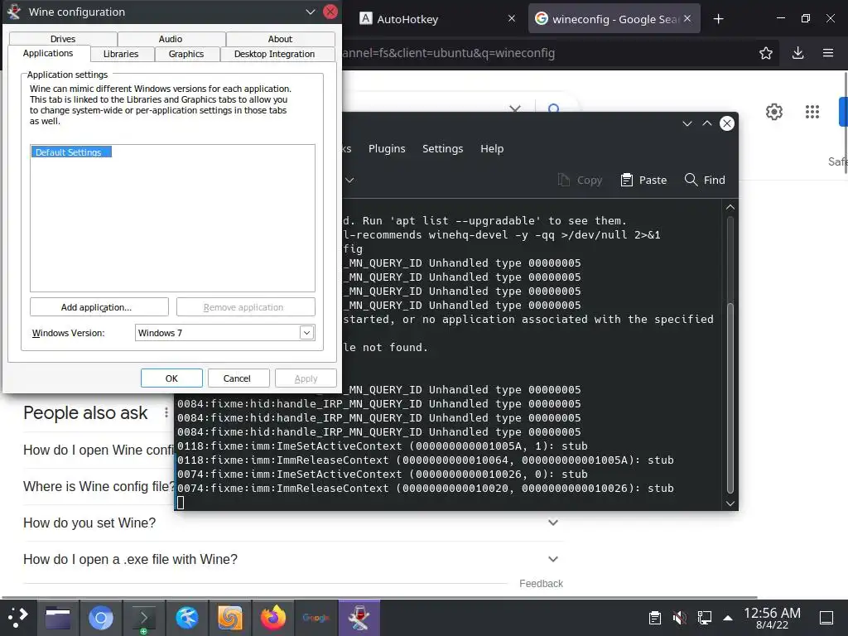Click the muted volume tray icon
Viewport: 848px width, 636px height.
(679, 618)
